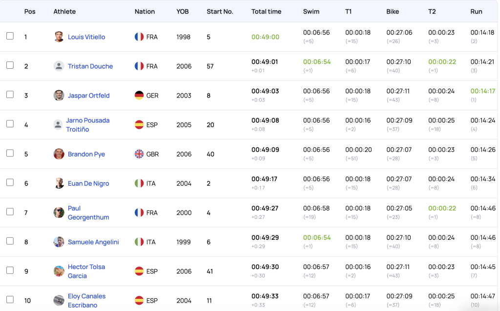Click the Italian flag in Euan De Nigro's row

(x=139, y=183)
